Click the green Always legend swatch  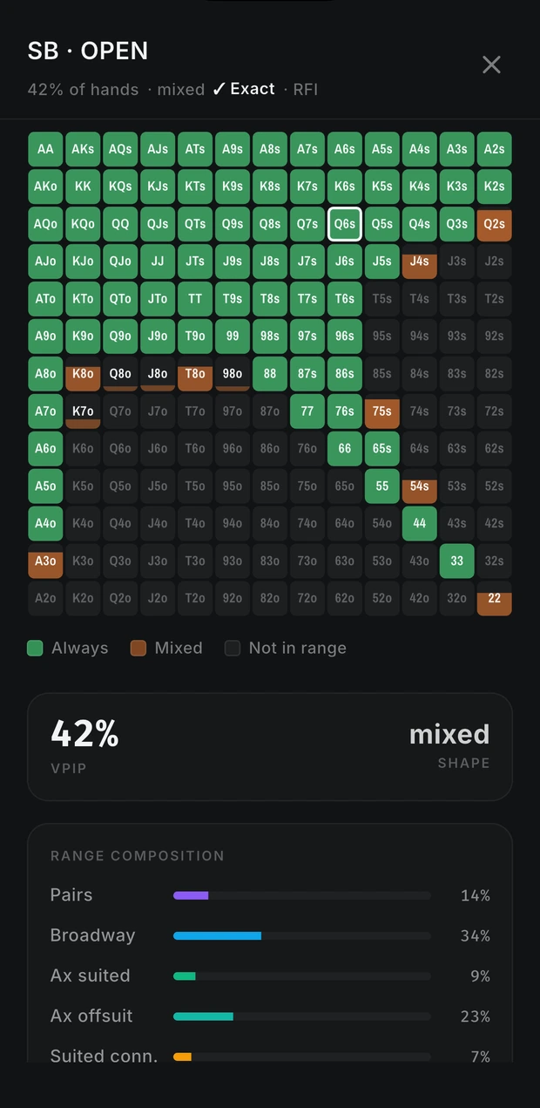[36, 648]
